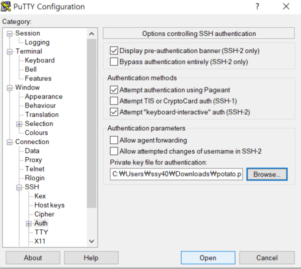The height and width of the screenshot is (269, 301).
Task: Enable Attempt TIS or CryptoCard auth
Action: point(114,101)
